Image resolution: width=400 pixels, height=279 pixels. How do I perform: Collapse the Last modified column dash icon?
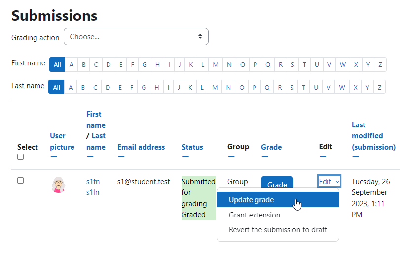[355, 157]
